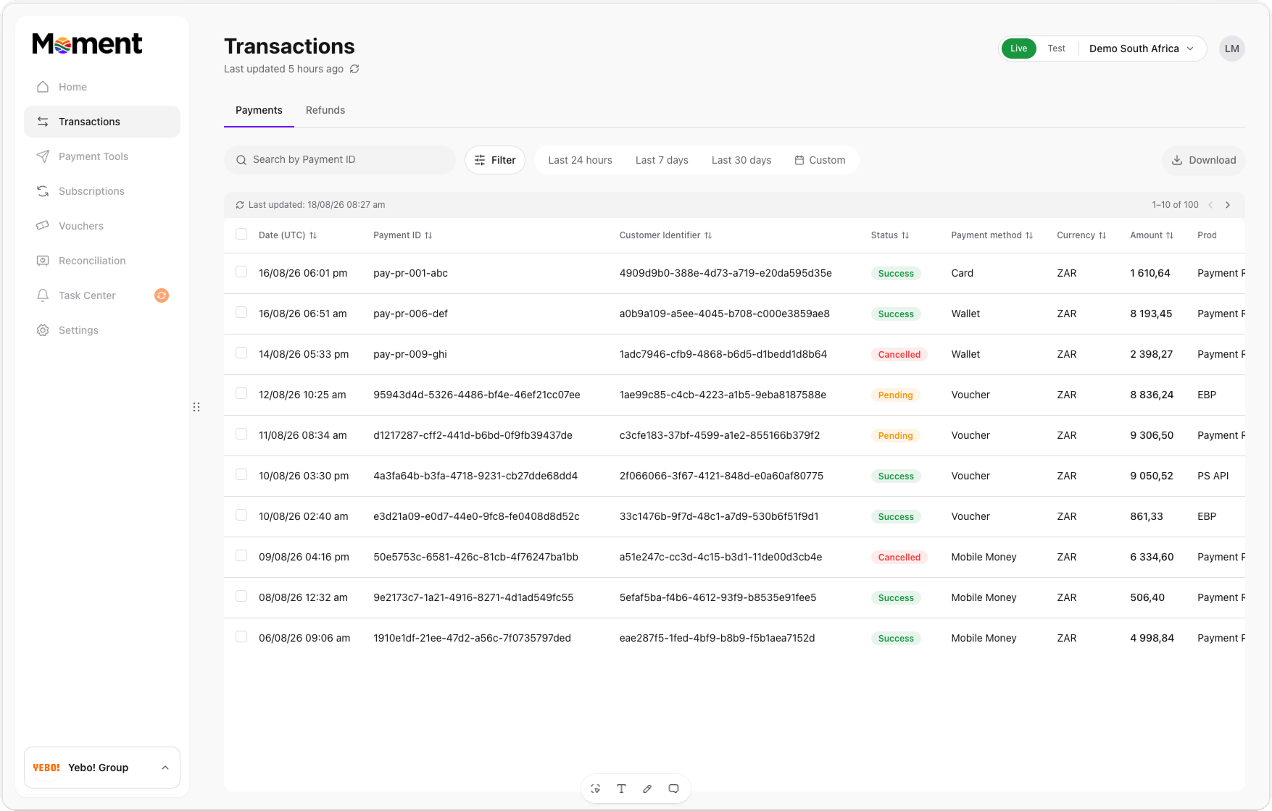Click the refresh icon beside Last updated 5 hours ago
1272x811 pixels.
tap(354, 69)
